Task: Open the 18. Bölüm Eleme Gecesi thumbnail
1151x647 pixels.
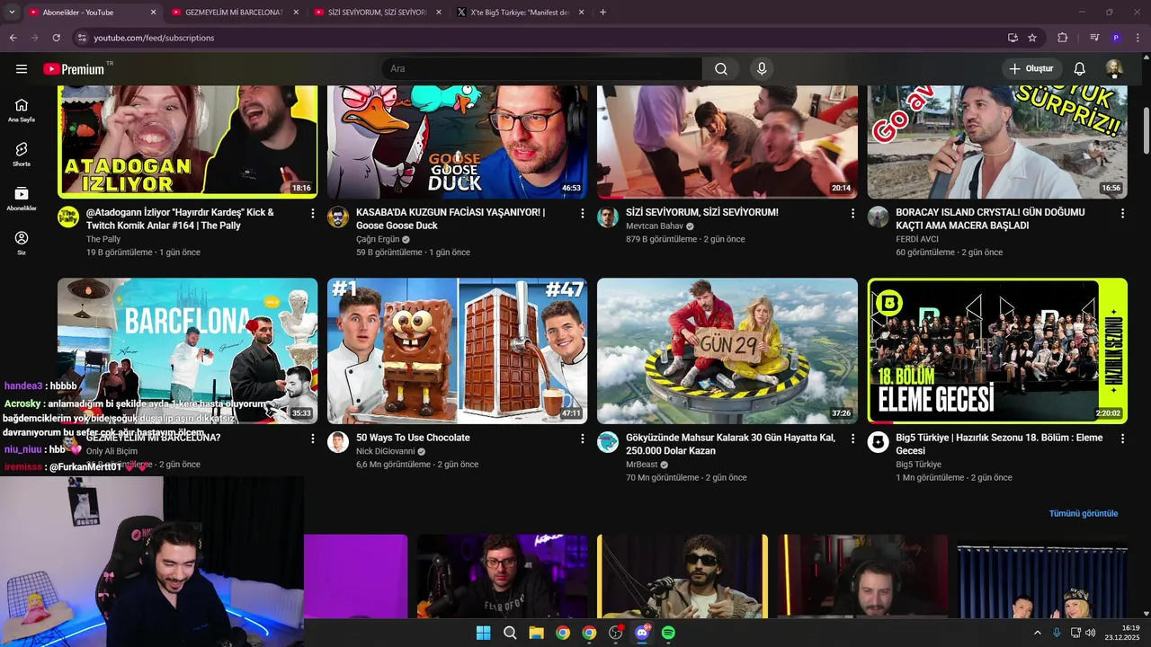Action: click(997, 350)
